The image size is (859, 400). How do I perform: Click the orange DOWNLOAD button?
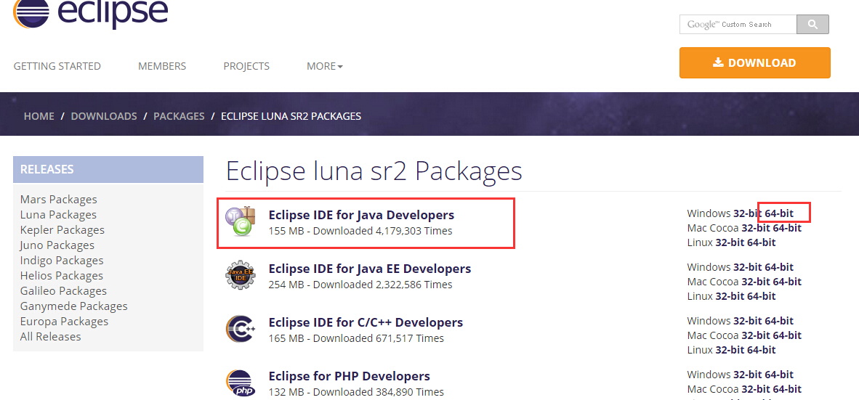click(755, 63)
